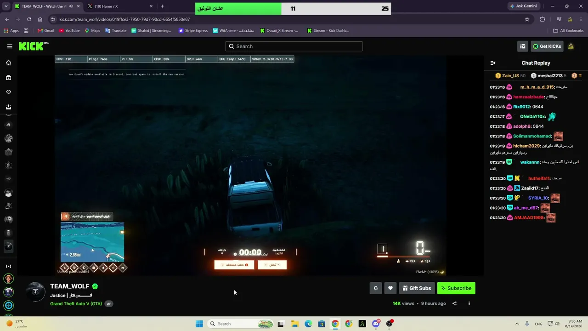Image resolution: width=588 pixels, height=331 pixels.
Task: Click the TEAM_WOLF channel avatar
Action: (35, 291)
